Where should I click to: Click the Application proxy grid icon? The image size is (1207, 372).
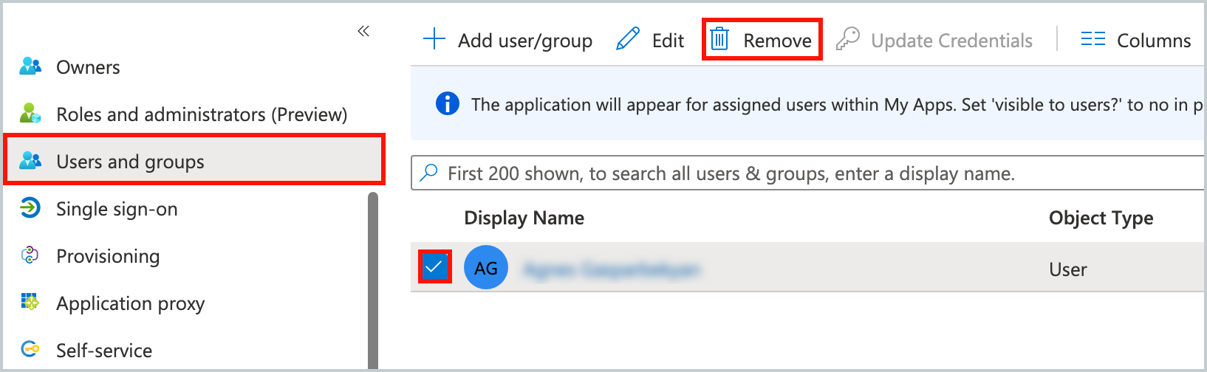(x=30, y=302)
